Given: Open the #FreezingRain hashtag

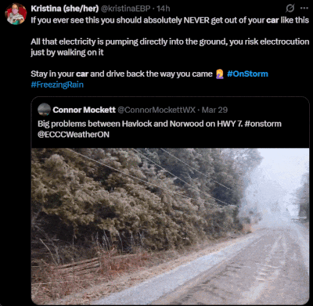Looking at the screenshot, I should click(57, 85).
